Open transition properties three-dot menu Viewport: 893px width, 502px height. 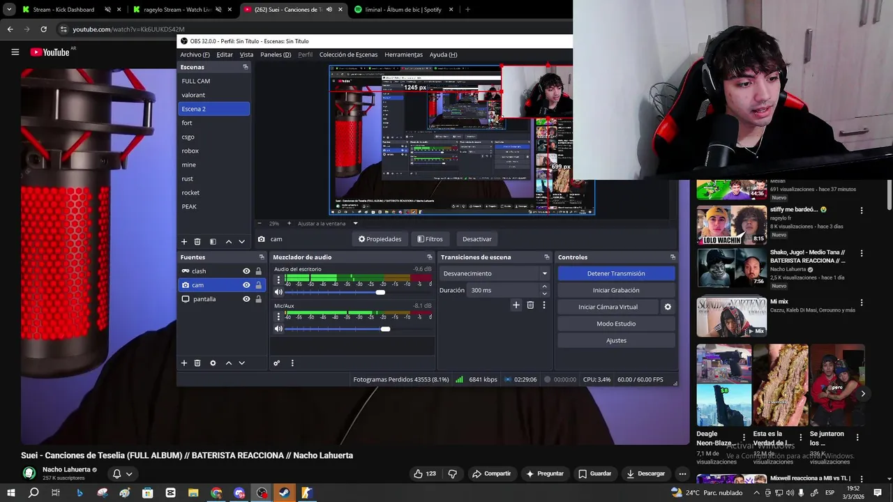click(x=544, y=305)
